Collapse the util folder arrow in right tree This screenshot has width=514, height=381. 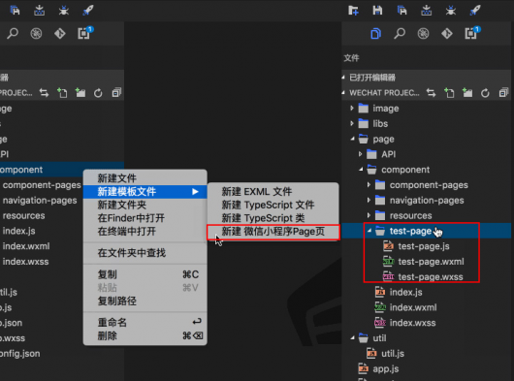tap(352, 337)
